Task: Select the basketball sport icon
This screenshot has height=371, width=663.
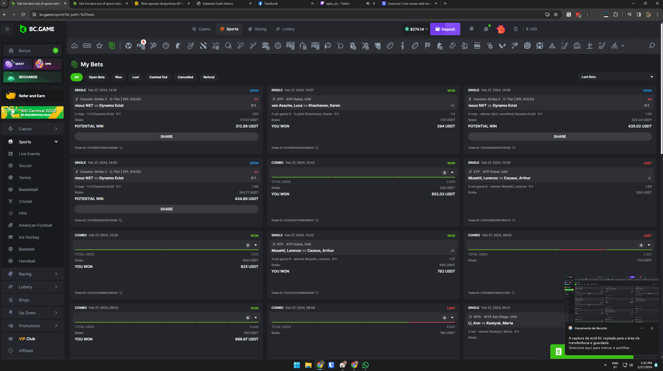Action: click(166, 46)
